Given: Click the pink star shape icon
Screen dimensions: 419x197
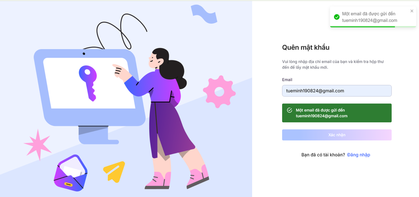Looking at the screenshot, I should pyautogui.click(x=38, y=145).
